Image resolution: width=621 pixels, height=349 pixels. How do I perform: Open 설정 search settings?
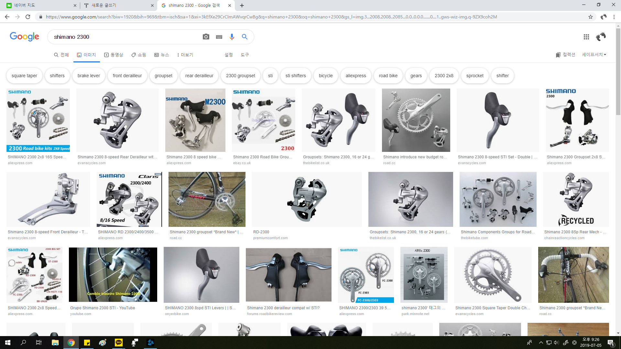click(x=229, y=55)
